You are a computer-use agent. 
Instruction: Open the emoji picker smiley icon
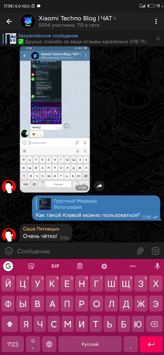[9, 251]
